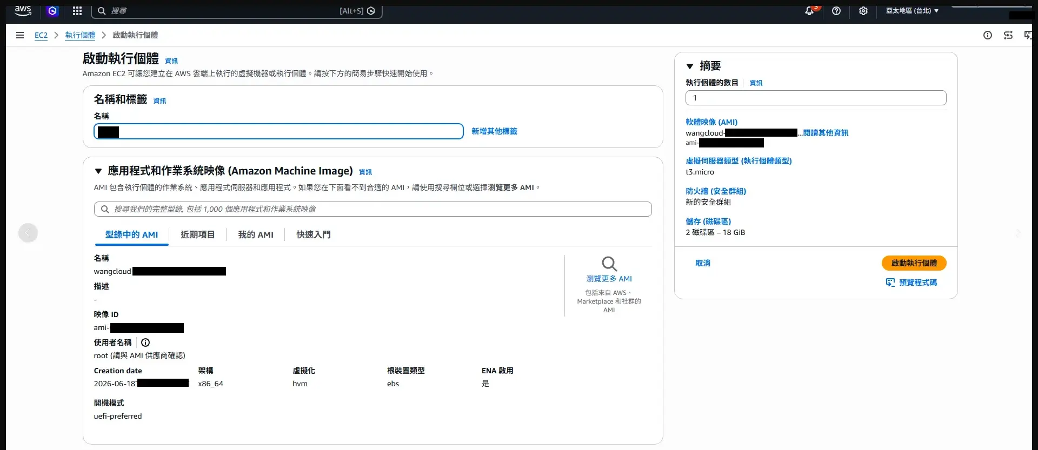
Task: Click the hvm virtualization value
Action: [300, 384]
